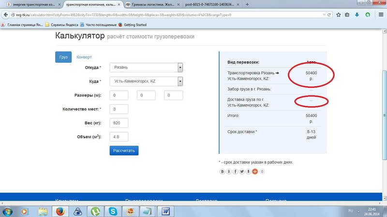This screenshot has width=387, height=217.
Task: Open the bookmarks list icon
Action: point(347,15)
